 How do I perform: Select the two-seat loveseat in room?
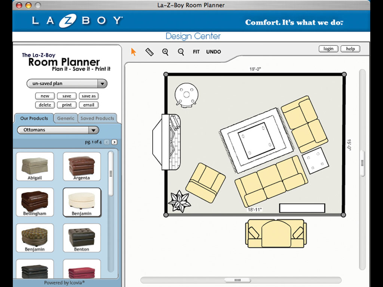(x=304, y=124)
